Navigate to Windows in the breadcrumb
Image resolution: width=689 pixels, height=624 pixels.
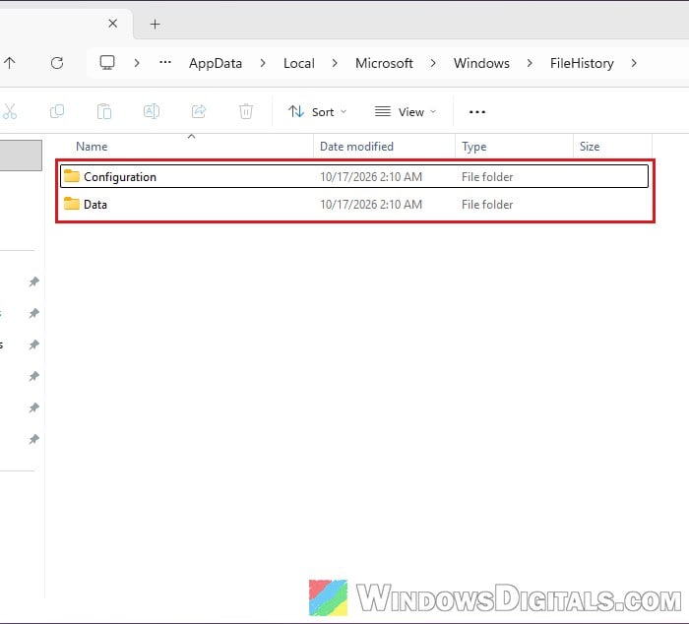point(481,63)
